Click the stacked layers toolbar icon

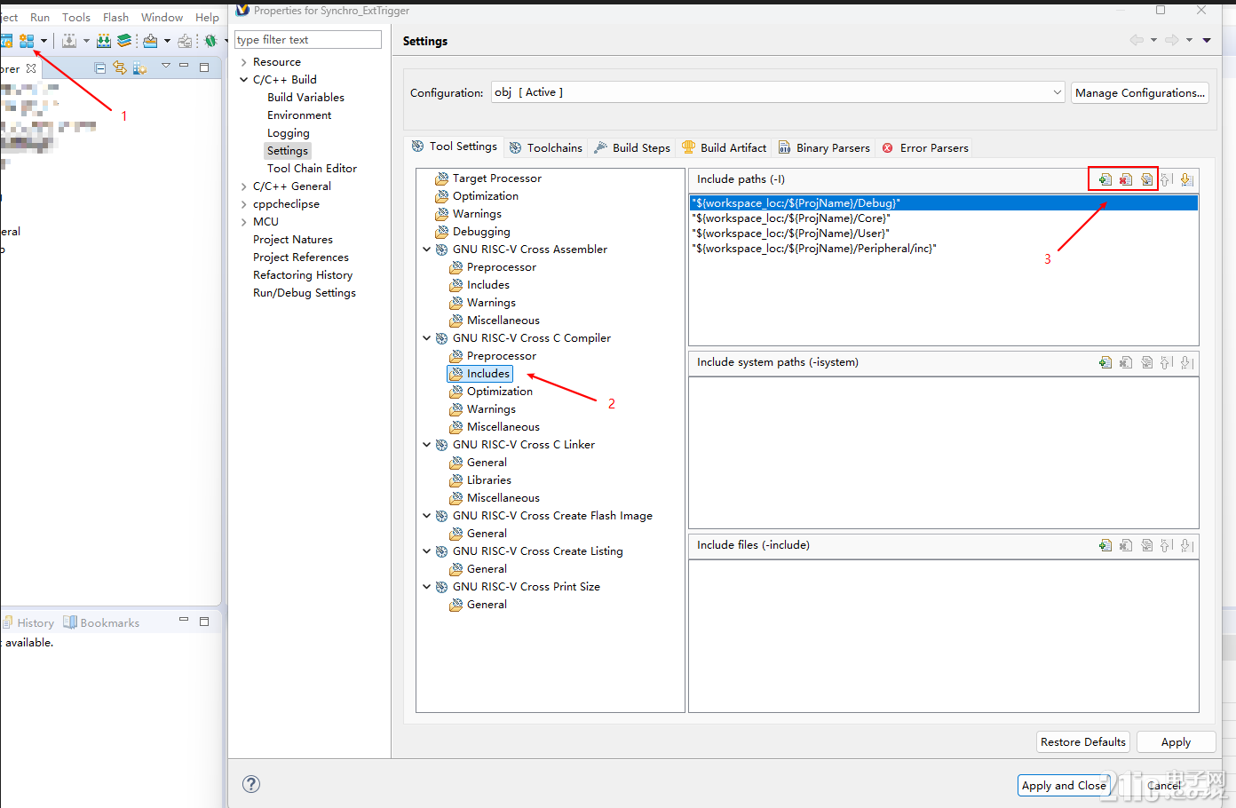click(x=124, y=41)
